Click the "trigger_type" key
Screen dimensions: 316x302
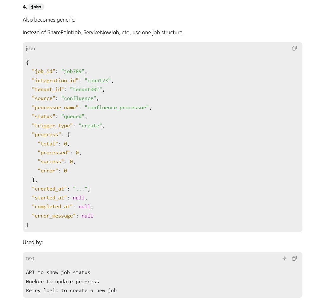(52, 126)
